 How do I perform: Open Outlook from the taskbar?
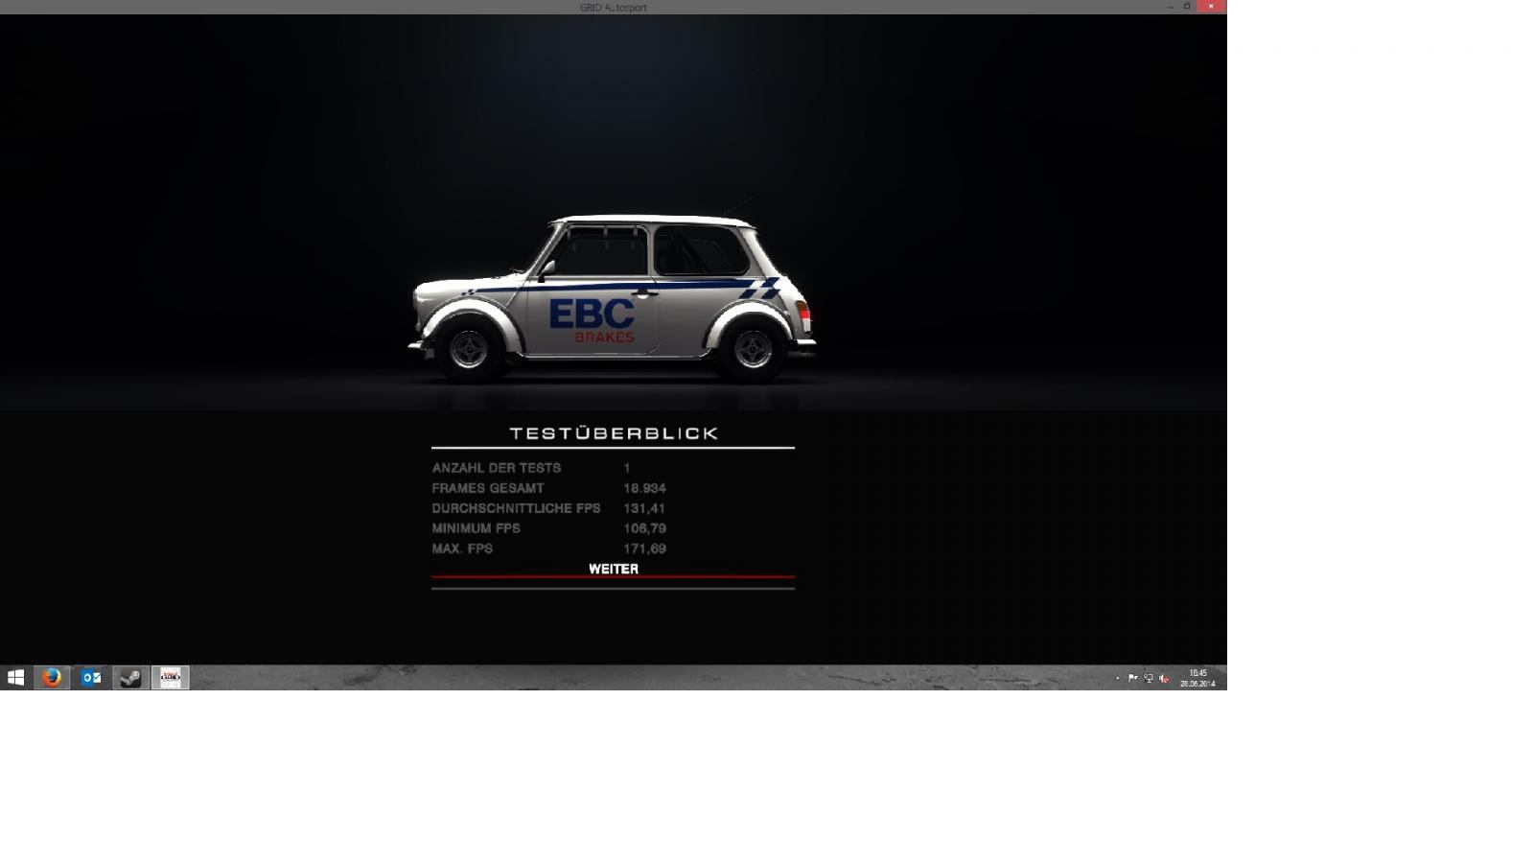91,677
